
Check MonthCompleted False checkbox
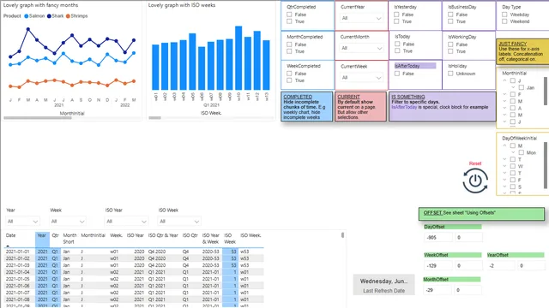pos(289,44)
